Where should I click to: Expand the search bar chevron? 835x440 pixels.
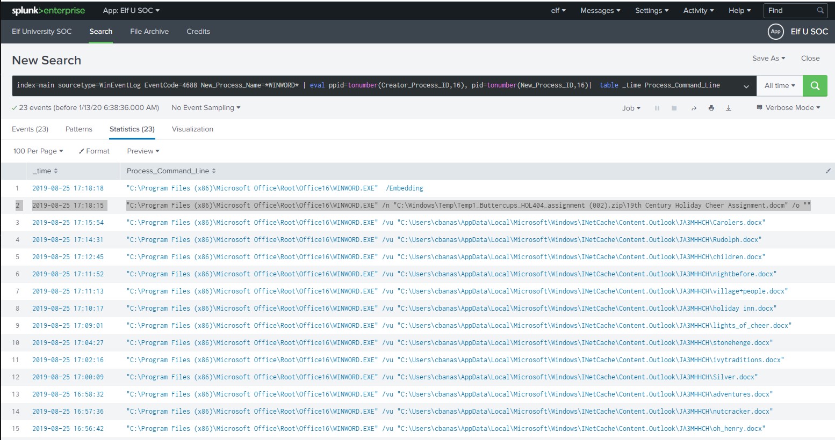[x=746, y=86]
